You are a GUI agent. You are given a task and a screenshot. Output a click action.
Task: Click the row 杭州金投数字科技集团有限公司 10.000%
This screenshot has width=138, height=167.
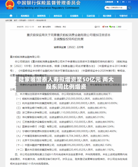[x=67, y=103]
